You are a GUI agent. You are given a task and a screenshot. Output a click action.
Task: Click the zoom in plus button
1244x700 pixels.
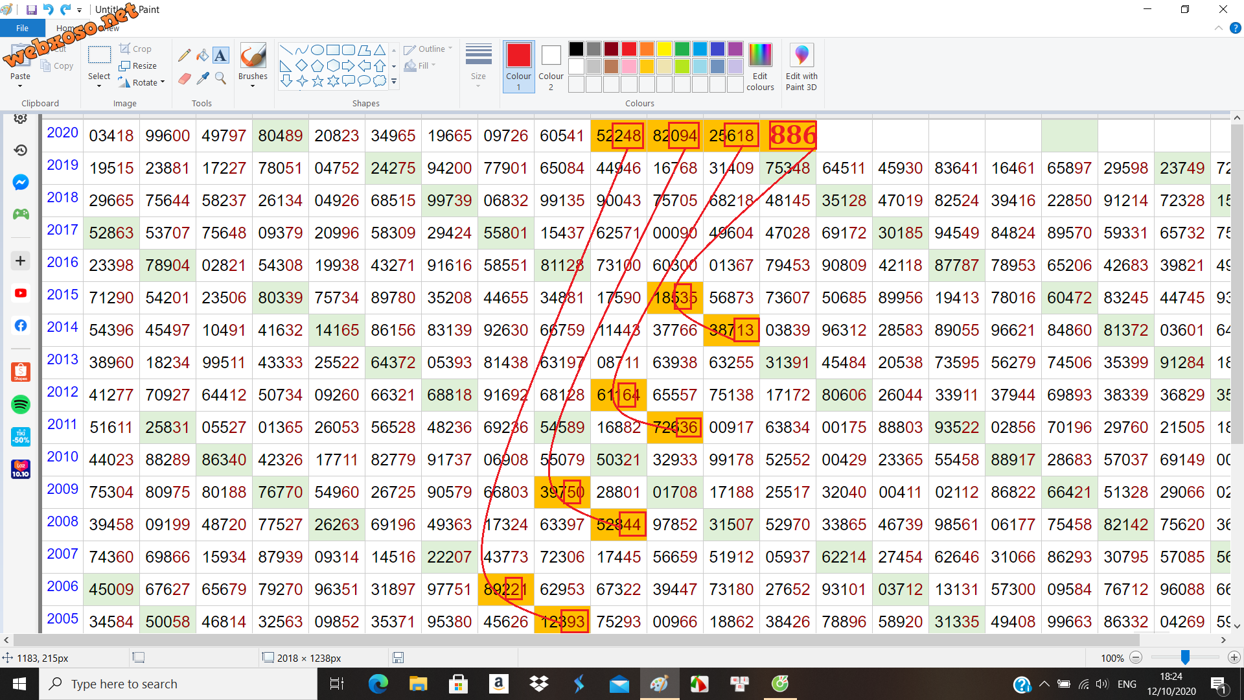(x=1234, y=657)
